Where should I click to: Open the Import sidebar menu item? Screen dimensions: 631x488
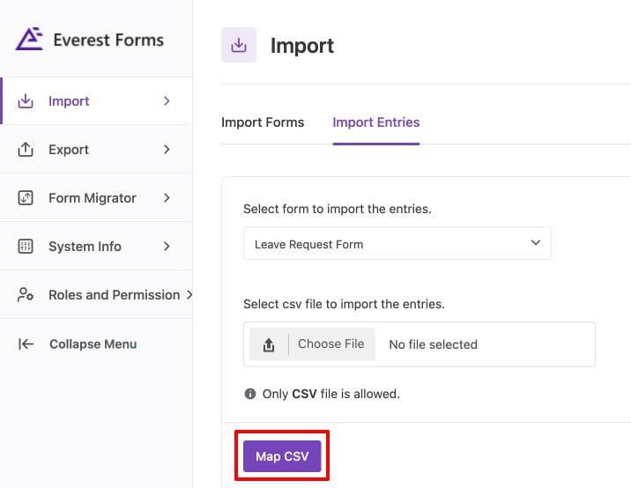(x=96, y=101)
